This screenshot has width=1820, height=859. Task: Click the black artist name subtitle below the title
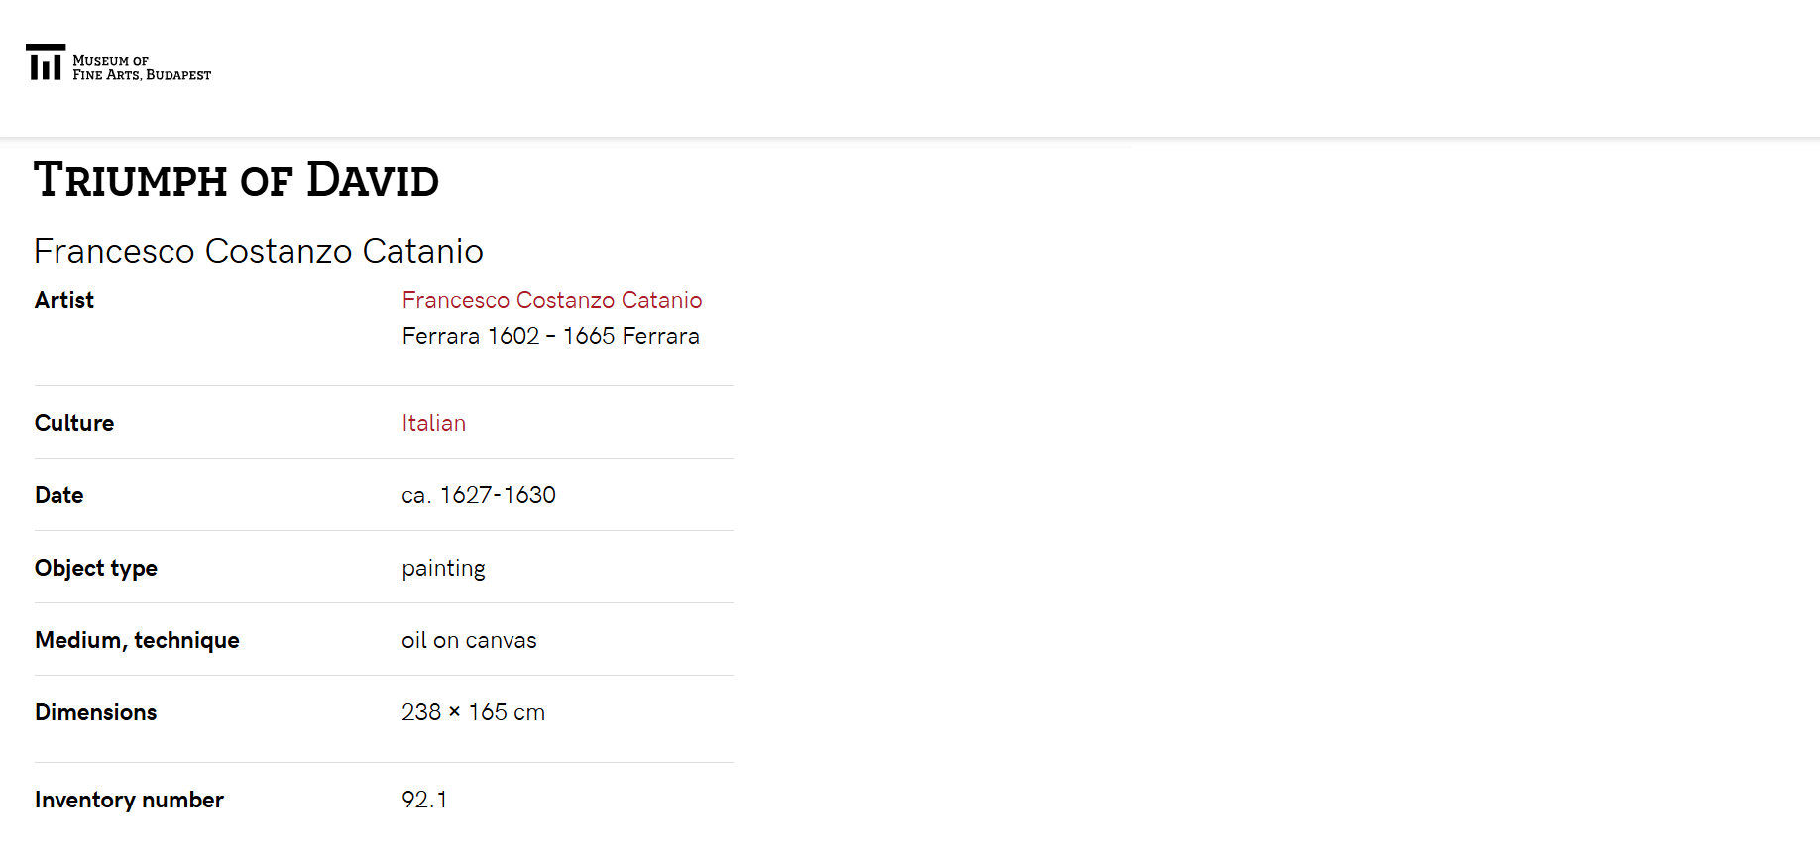tap(258, 252)
